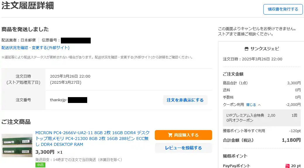Click the redacted 伝票番号 tracking number
The width and height of the screenshot is (304, 168).
pos(76,41)
